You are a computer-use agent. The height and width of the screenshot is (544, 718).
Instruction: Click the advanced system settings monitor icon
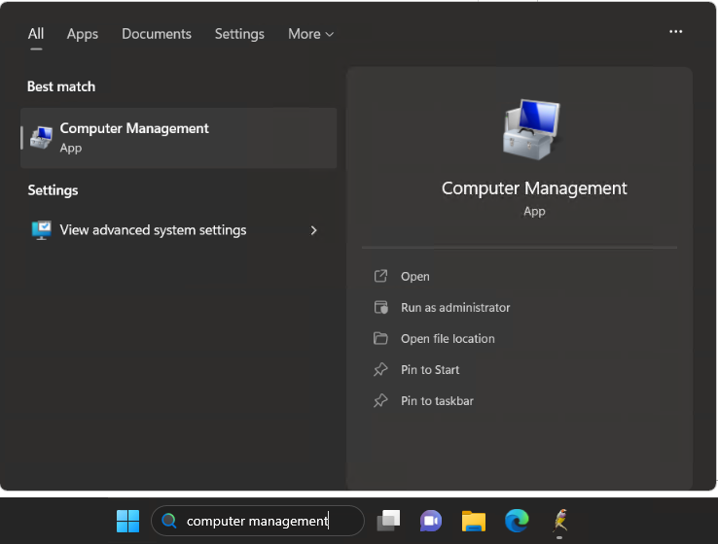(x=41, y=230)
